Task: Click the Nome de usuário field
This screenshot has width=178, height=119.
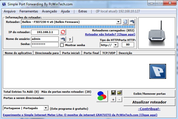Action: pos(45,39)
